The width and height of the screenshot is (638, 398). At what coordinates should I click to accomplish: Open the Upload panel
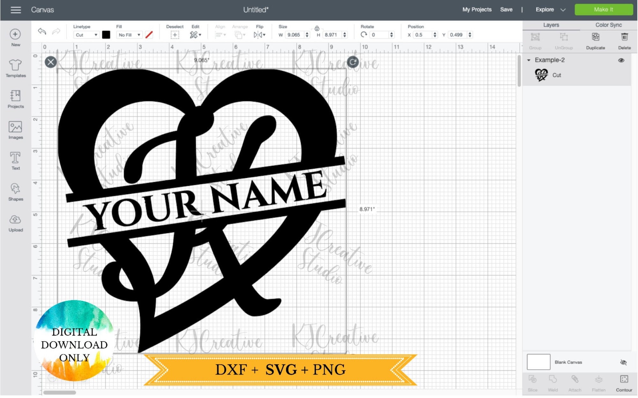(x=15, y=220)
